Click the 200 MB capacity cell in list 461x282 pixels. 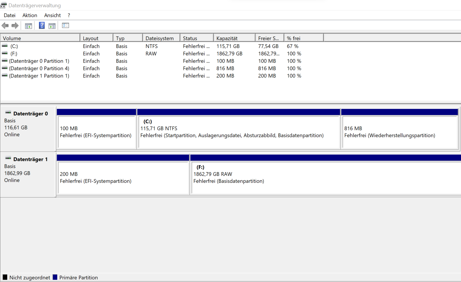(x=225, y=76)
